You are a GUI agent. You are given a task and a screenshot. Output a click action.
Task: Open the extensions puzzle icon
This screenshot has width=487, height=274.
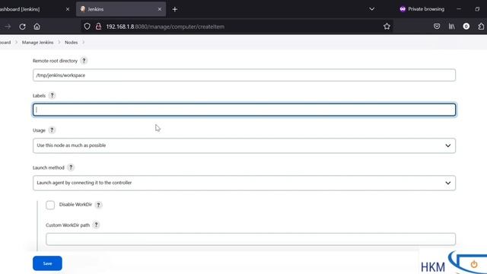point(481,27)
